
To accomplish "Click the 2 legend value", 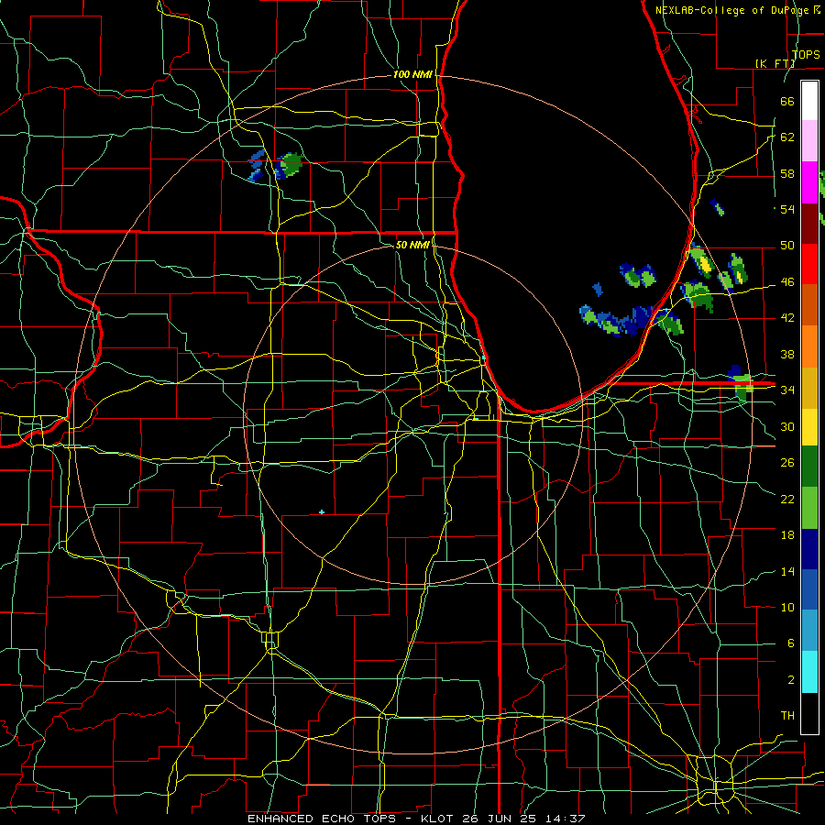I will tap(790, 680).
